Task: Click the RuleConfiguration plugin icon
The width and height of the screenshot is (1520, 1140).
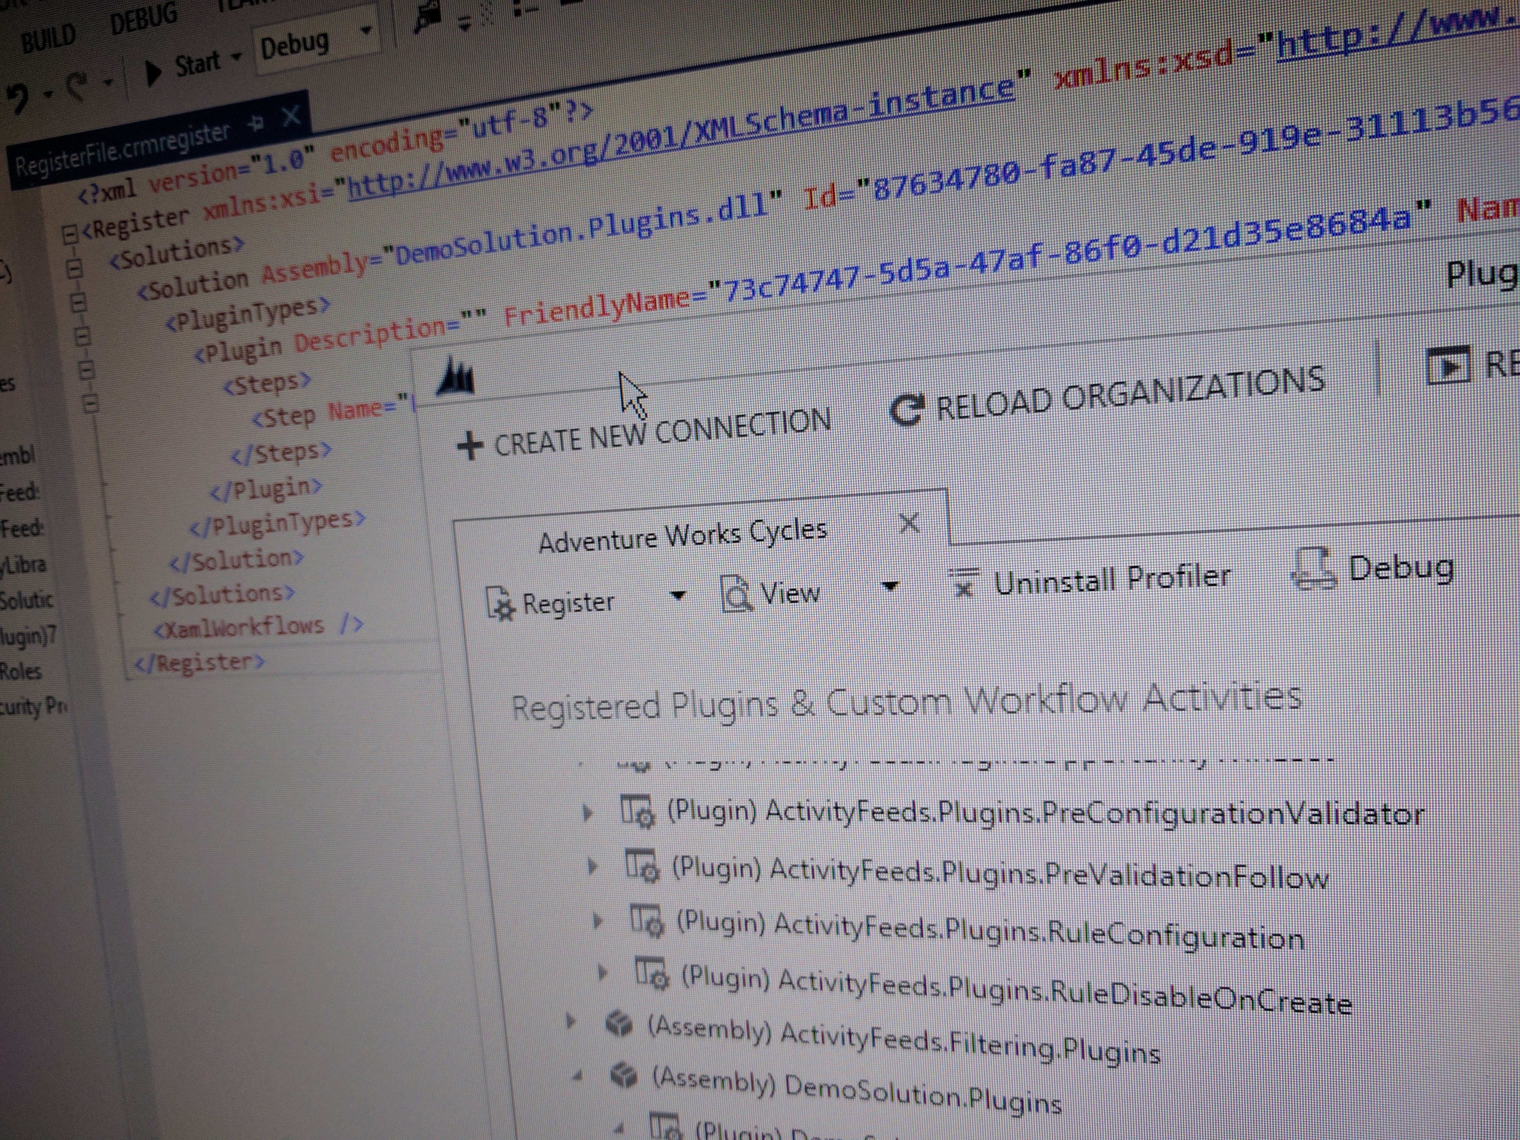Action: click(647, 921)
